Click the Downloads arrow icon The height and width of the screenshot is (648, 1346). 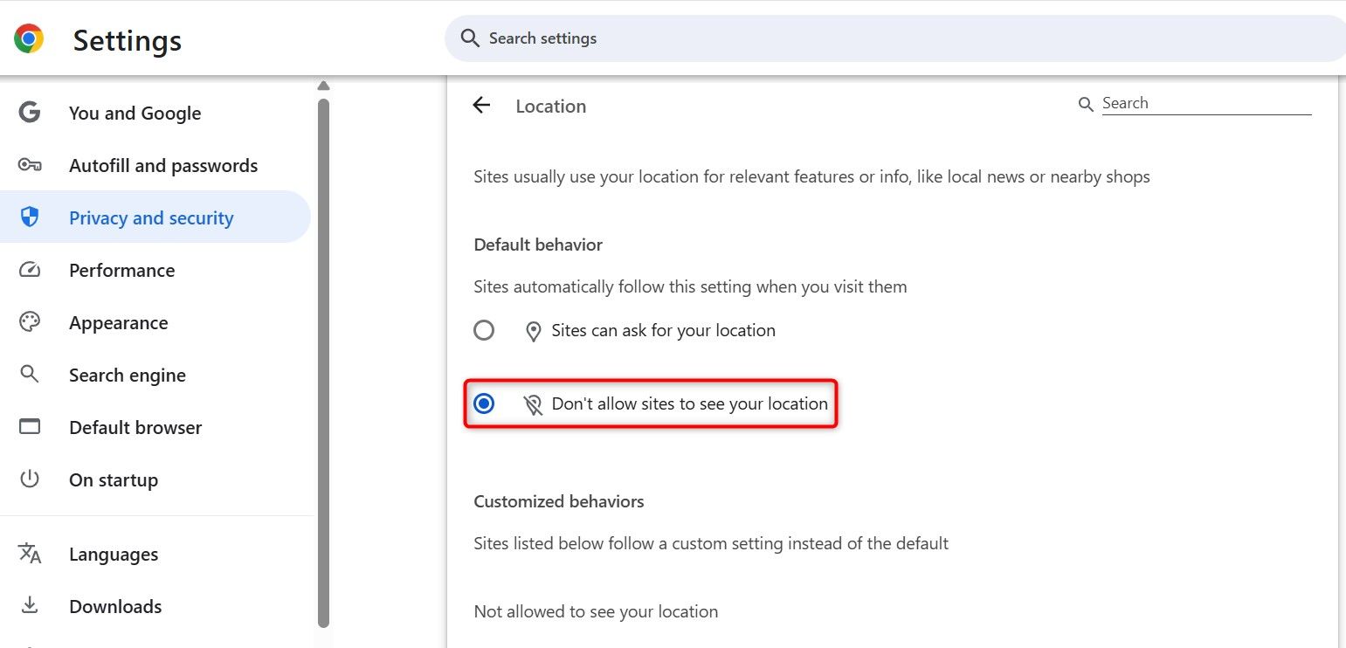point(30,606)
